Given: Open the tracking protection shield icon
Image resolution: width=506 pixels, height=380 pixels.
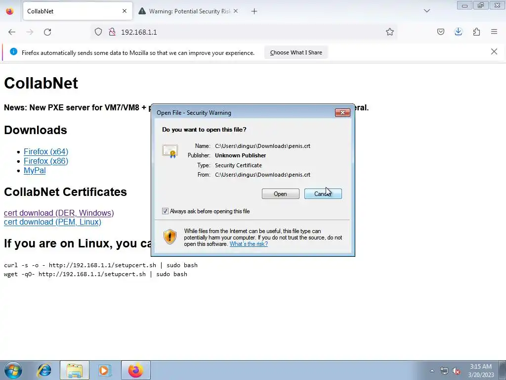Looking at the screenshot, I should tap(98, 32).
